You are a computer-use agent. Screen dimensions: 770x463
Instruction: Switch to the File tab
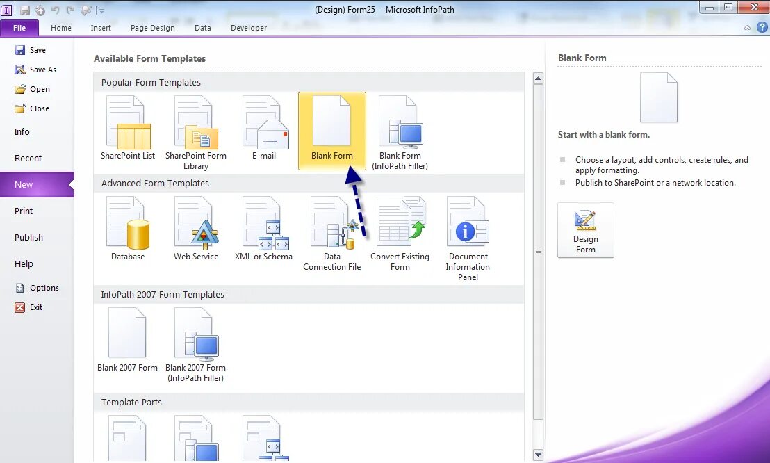point(19,28)
